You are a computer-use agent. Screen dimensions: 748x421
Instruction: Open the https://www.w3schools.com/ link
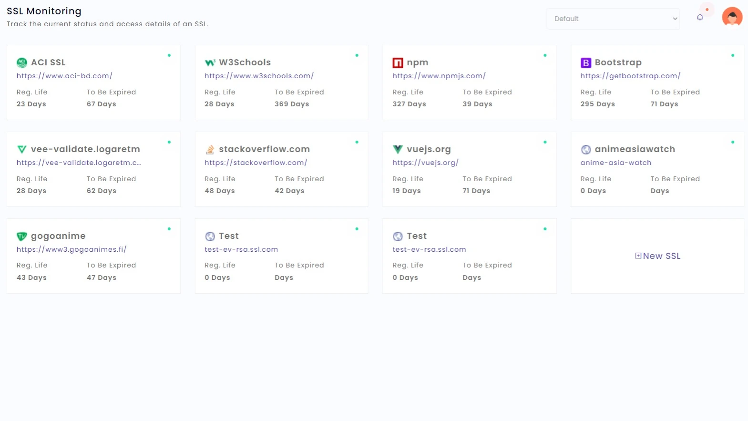tap(259, 76)
